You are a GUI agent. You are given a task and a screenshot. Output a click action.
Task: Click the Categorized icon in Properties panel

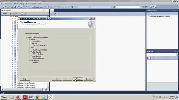pyautogui.click(x=148, y=58)
